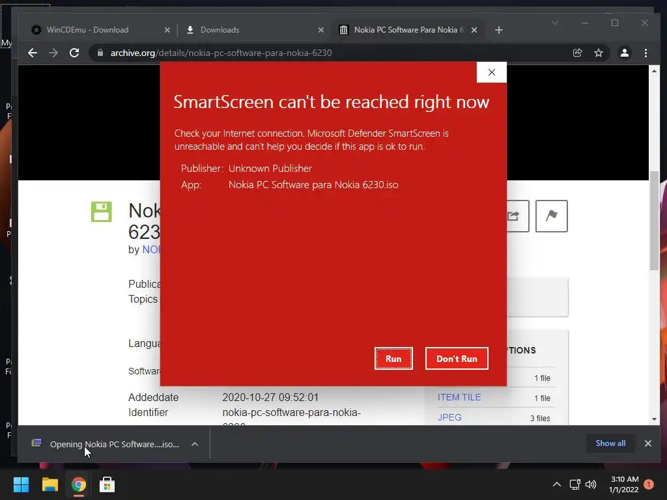
Task: Click the Chrome forward arrow
Action: 53,53
